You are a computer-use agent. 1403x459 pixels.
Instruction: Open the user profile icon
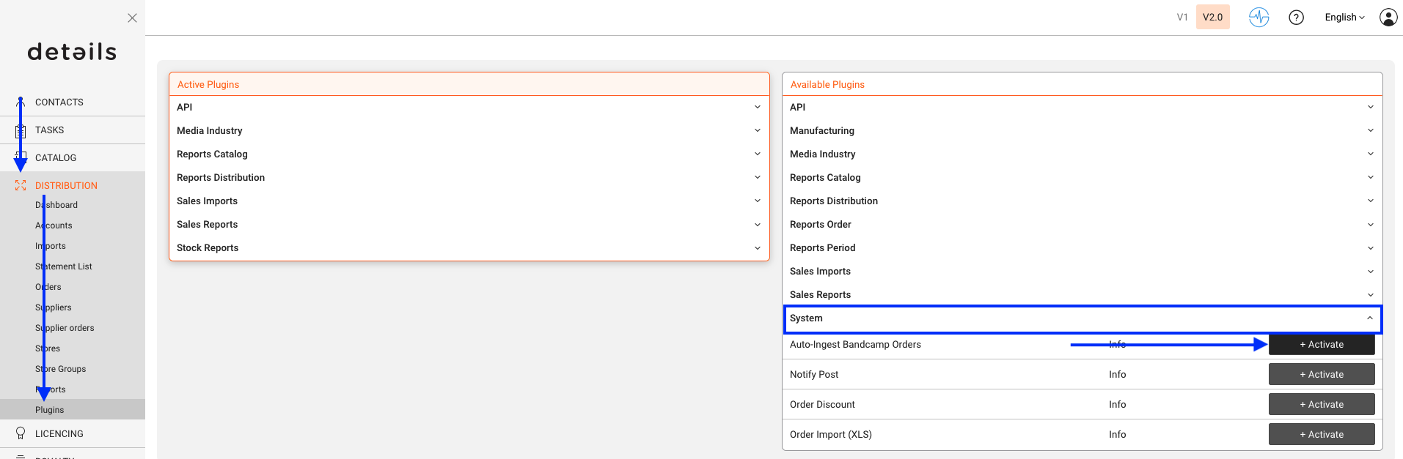(1388, 18)
